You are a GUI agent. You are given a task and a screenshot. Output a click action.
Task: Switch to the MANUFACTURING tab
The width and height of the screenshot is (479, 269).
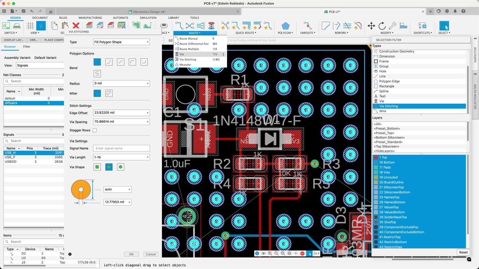(90, 18)
